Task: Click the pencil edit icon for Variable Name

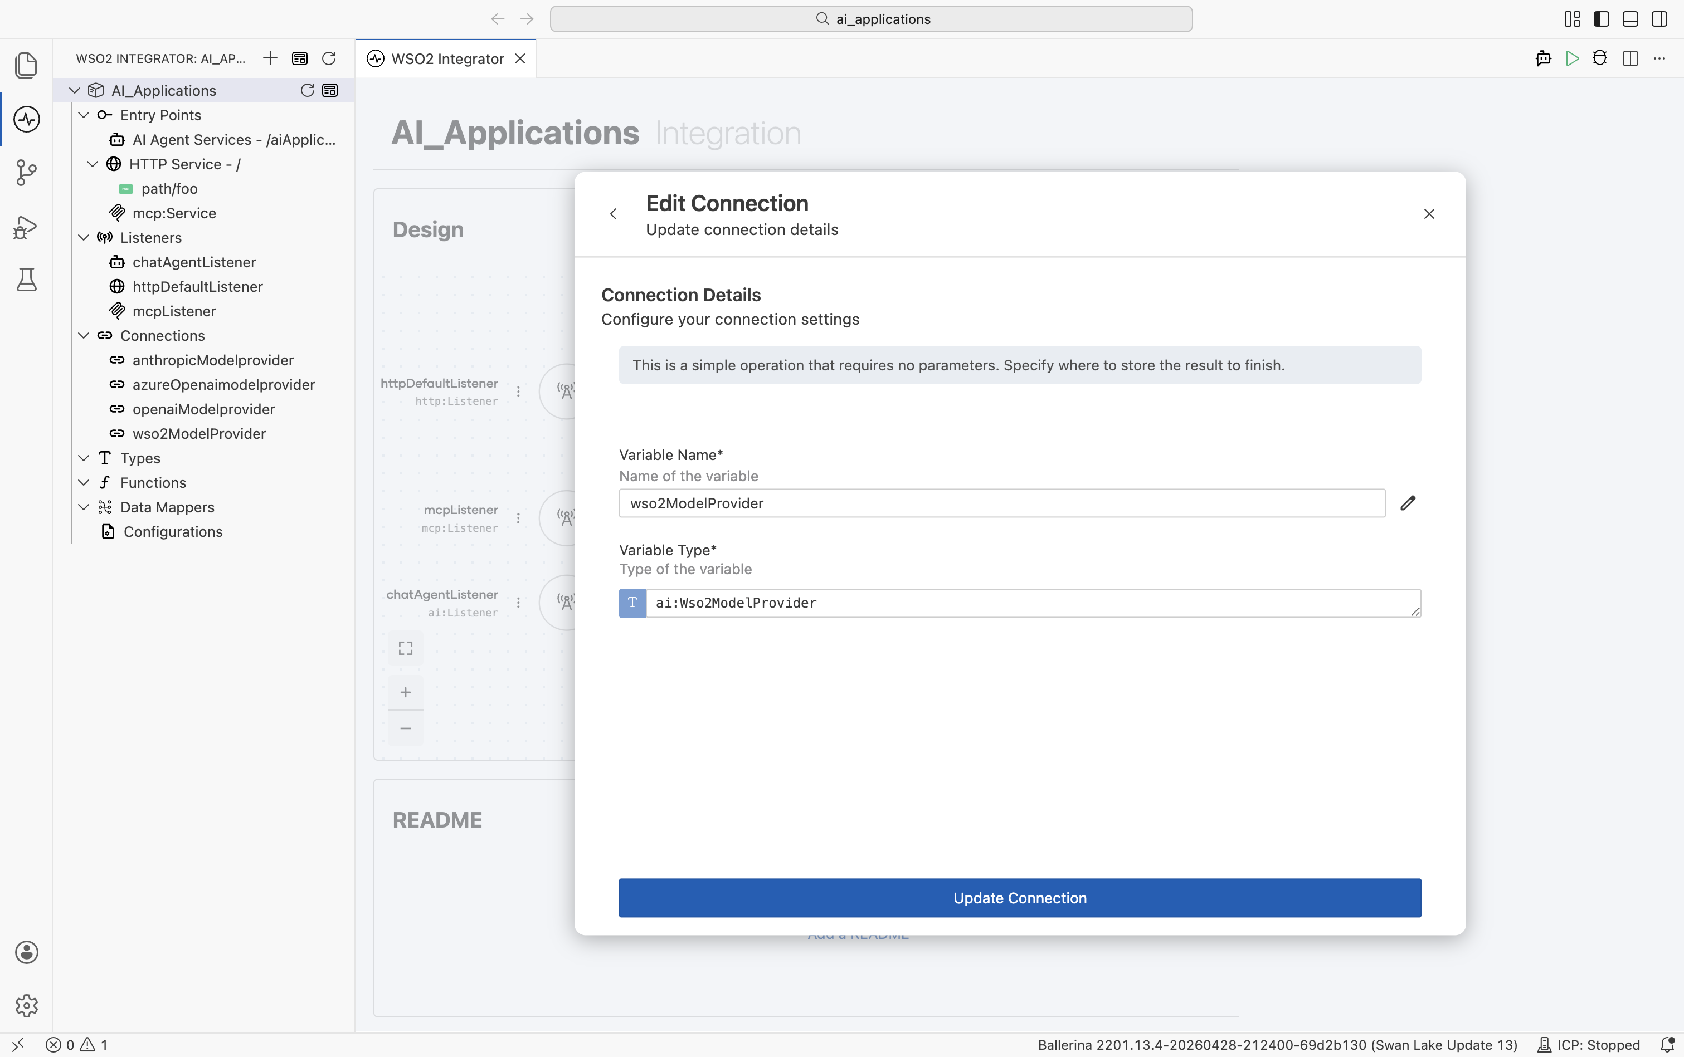Action: (1408, 503)
